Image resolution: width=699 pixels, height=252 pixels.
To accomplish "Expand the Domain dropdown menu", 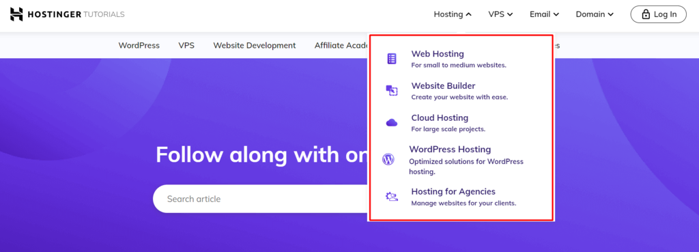I will coord(595,14).
